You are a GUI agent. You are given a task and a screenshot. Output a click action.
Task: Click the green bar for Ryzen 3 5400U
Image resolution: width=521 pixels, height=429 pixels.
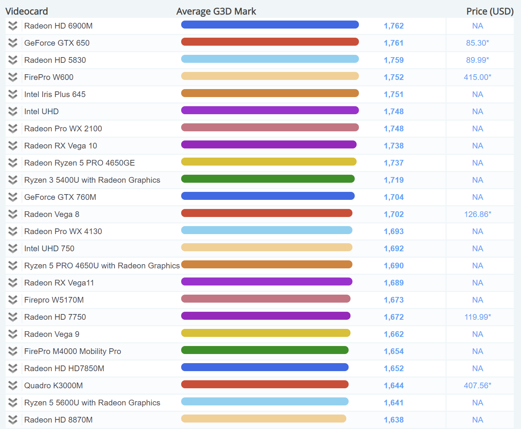pos(268,179)
